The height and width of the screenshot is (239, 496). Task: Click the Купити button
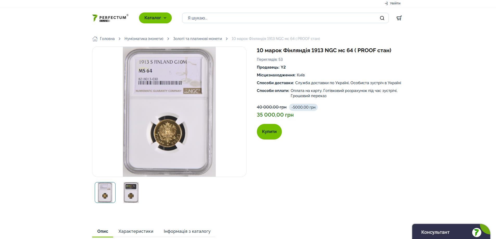(x=269, y=132)
